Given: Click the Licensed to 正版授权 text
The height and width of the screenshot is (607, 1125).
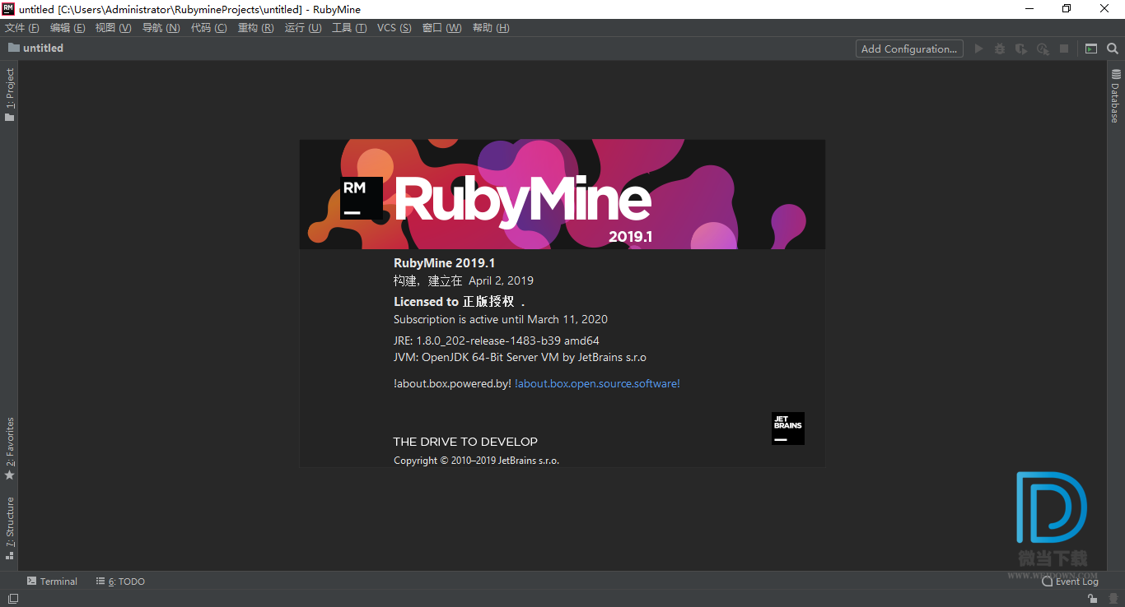Looking at the screenshot, I should tap(460, 302).
